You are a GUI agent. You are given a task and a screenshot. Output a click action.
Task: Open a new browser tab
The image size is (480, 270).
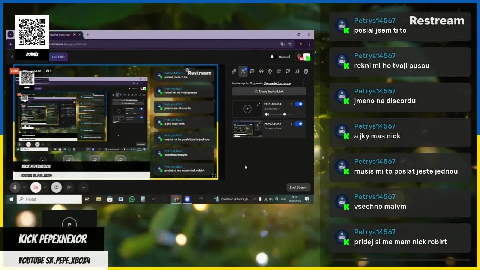pyautogui.click(x=88, y=34)
